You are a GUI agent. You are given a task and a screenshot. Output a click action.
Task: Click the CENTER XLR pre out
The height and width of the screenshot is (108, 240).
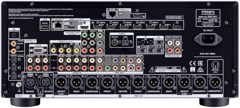pos(123,82)
